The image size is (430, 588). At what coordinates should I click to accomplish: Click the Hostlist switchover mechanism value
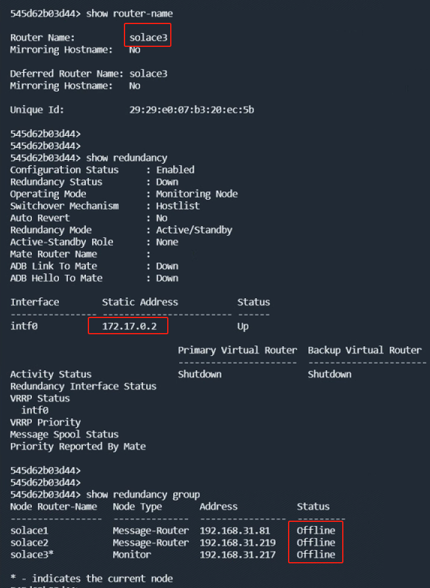click(x=178, y=206)
